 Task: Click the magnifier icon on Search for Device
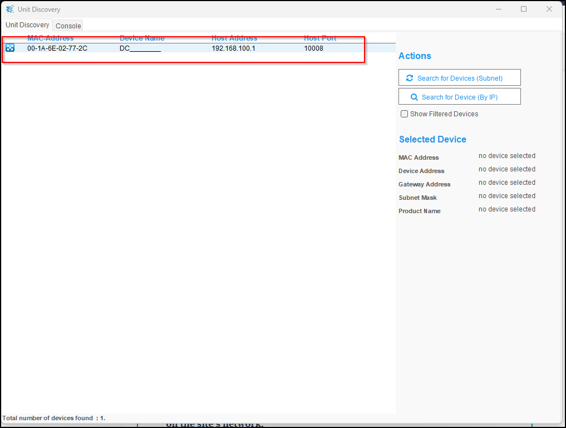tap(414, 97)
